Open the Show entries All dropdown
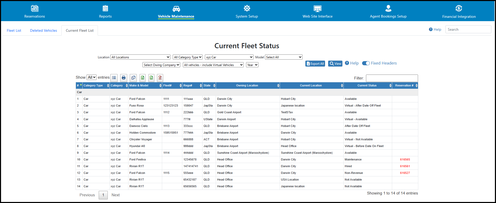This screenshot has height=203, width=496. [x=91, y=77]
